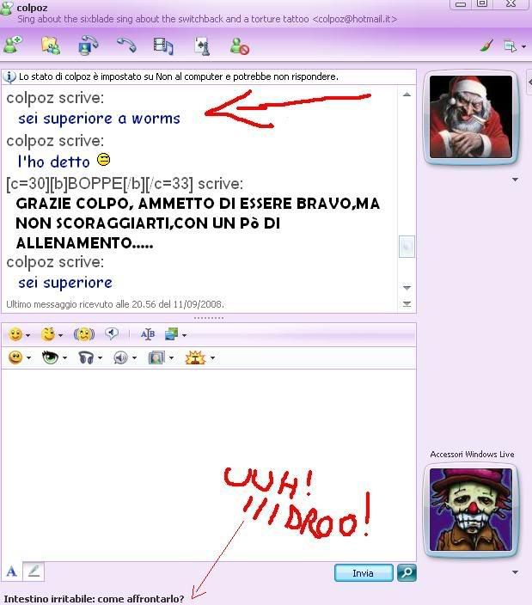Toggle the handwriting pen input mode
Screen dimensions: 532x605
click(x=33, y=571)
